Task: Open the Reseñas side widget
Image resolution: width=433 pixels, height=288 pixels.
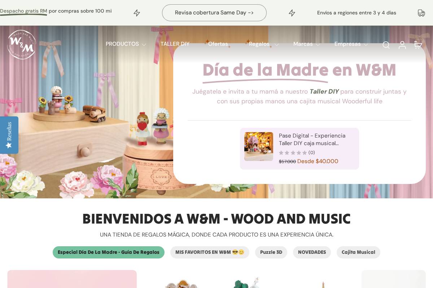Action: (x=9, y=135)
